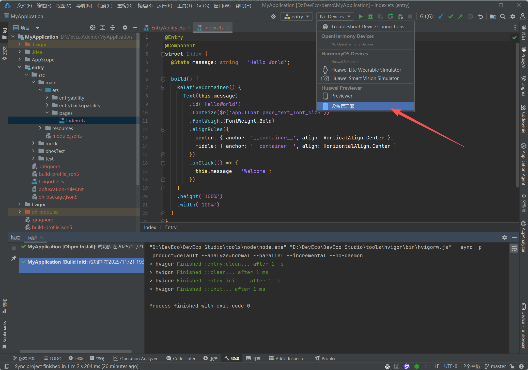Locate current file with crosshair icon

click(x=93, y=27)
